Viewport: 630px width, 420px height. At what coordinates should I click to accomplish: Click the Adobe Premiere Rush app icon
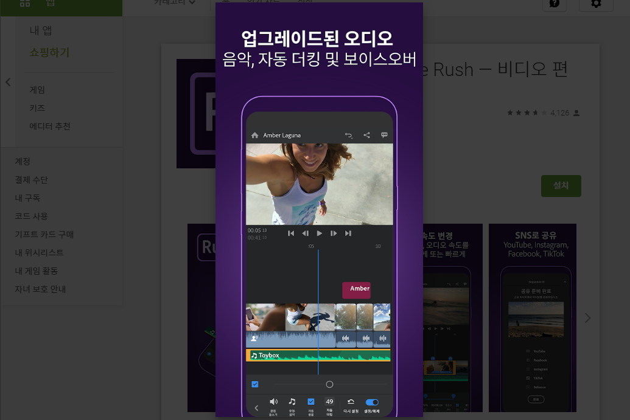(x=196, y=114)
